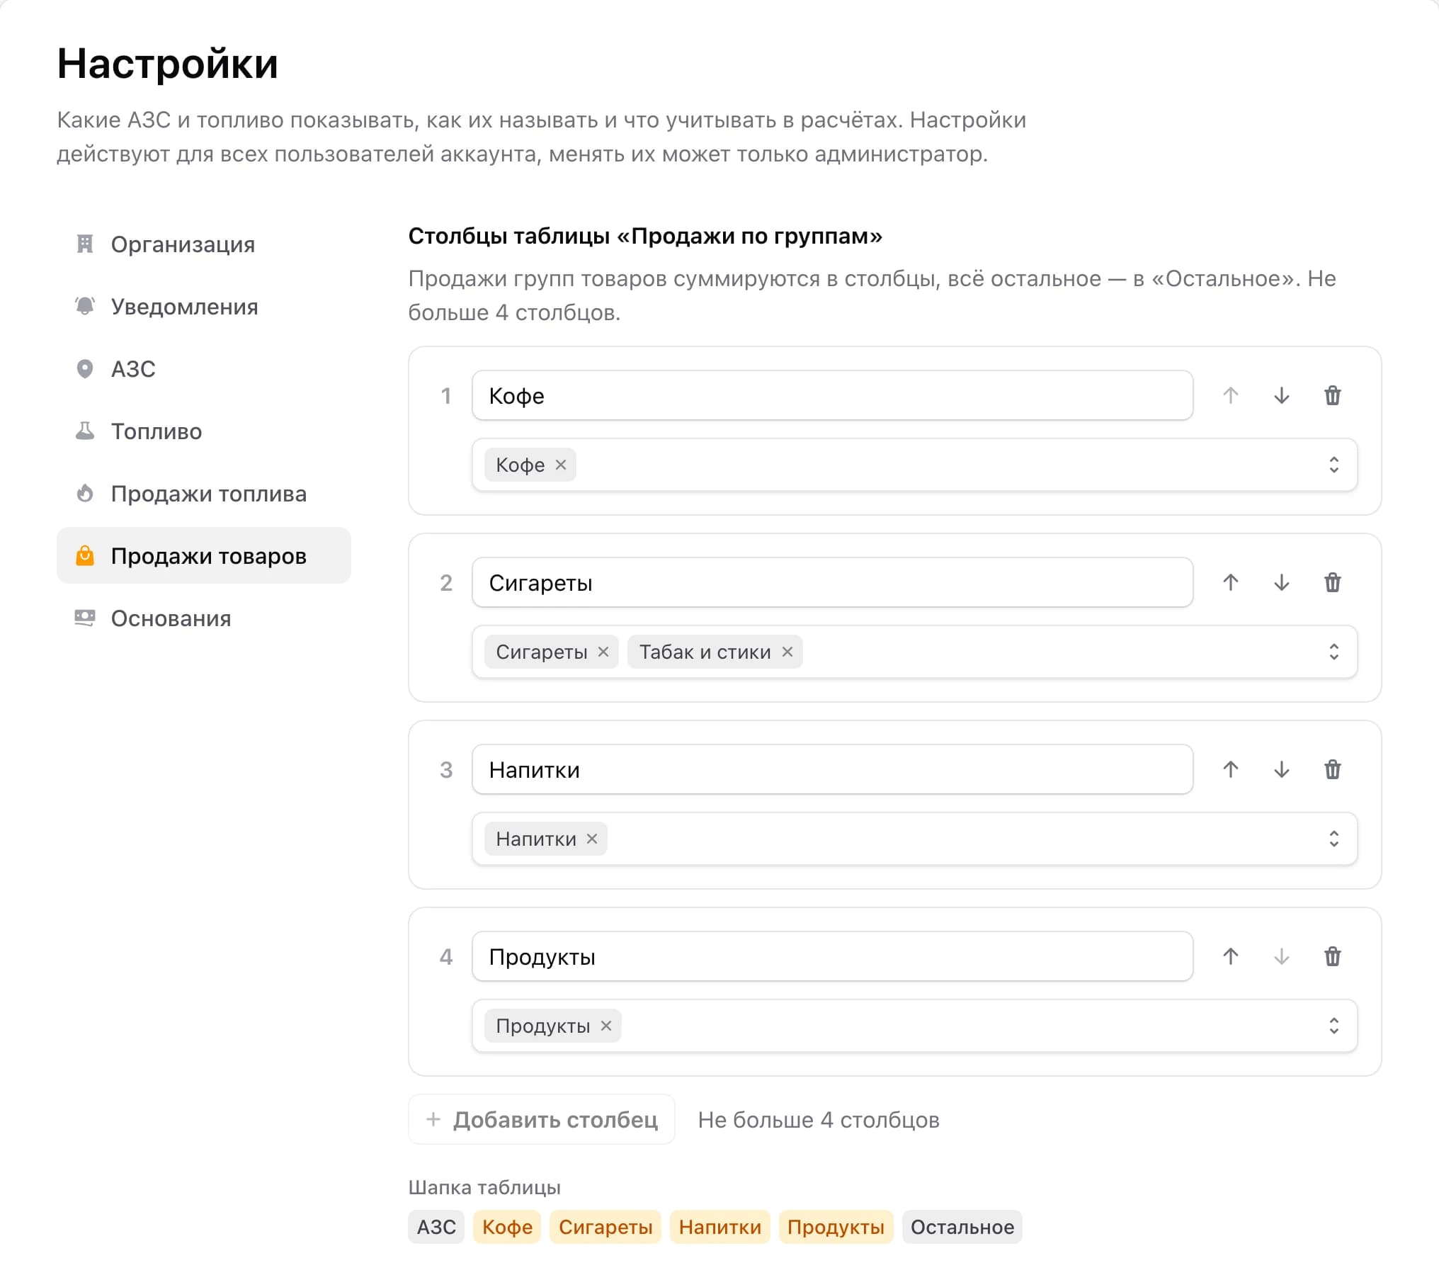Move the Кофе column down
This screenshot has width=1439, height=1275.
click(x=1281, y=395)
